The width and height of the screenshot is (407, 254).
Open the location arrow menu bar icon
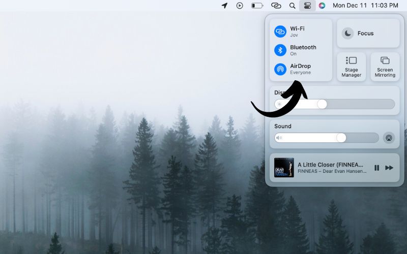224,6
